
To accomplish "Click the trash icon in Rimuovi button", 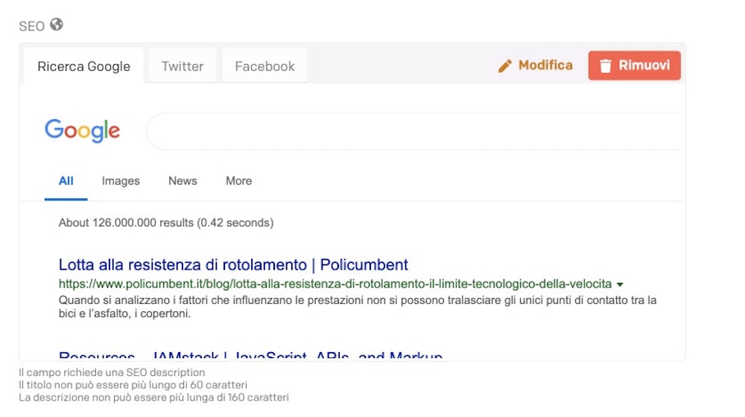I will point(605,66).
